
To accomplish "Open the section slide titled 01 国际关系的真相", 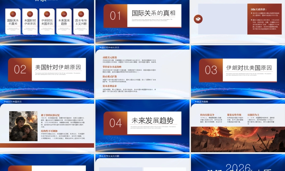I will click(142, 22).
